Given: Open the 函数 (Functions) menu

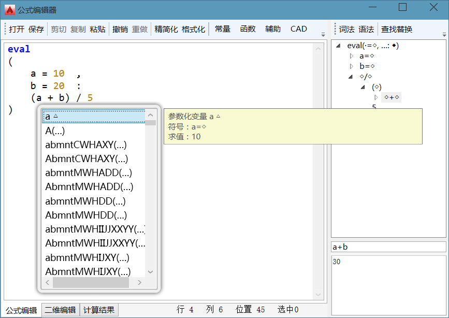Looking at the screenshot, I should tap(248, 29).
